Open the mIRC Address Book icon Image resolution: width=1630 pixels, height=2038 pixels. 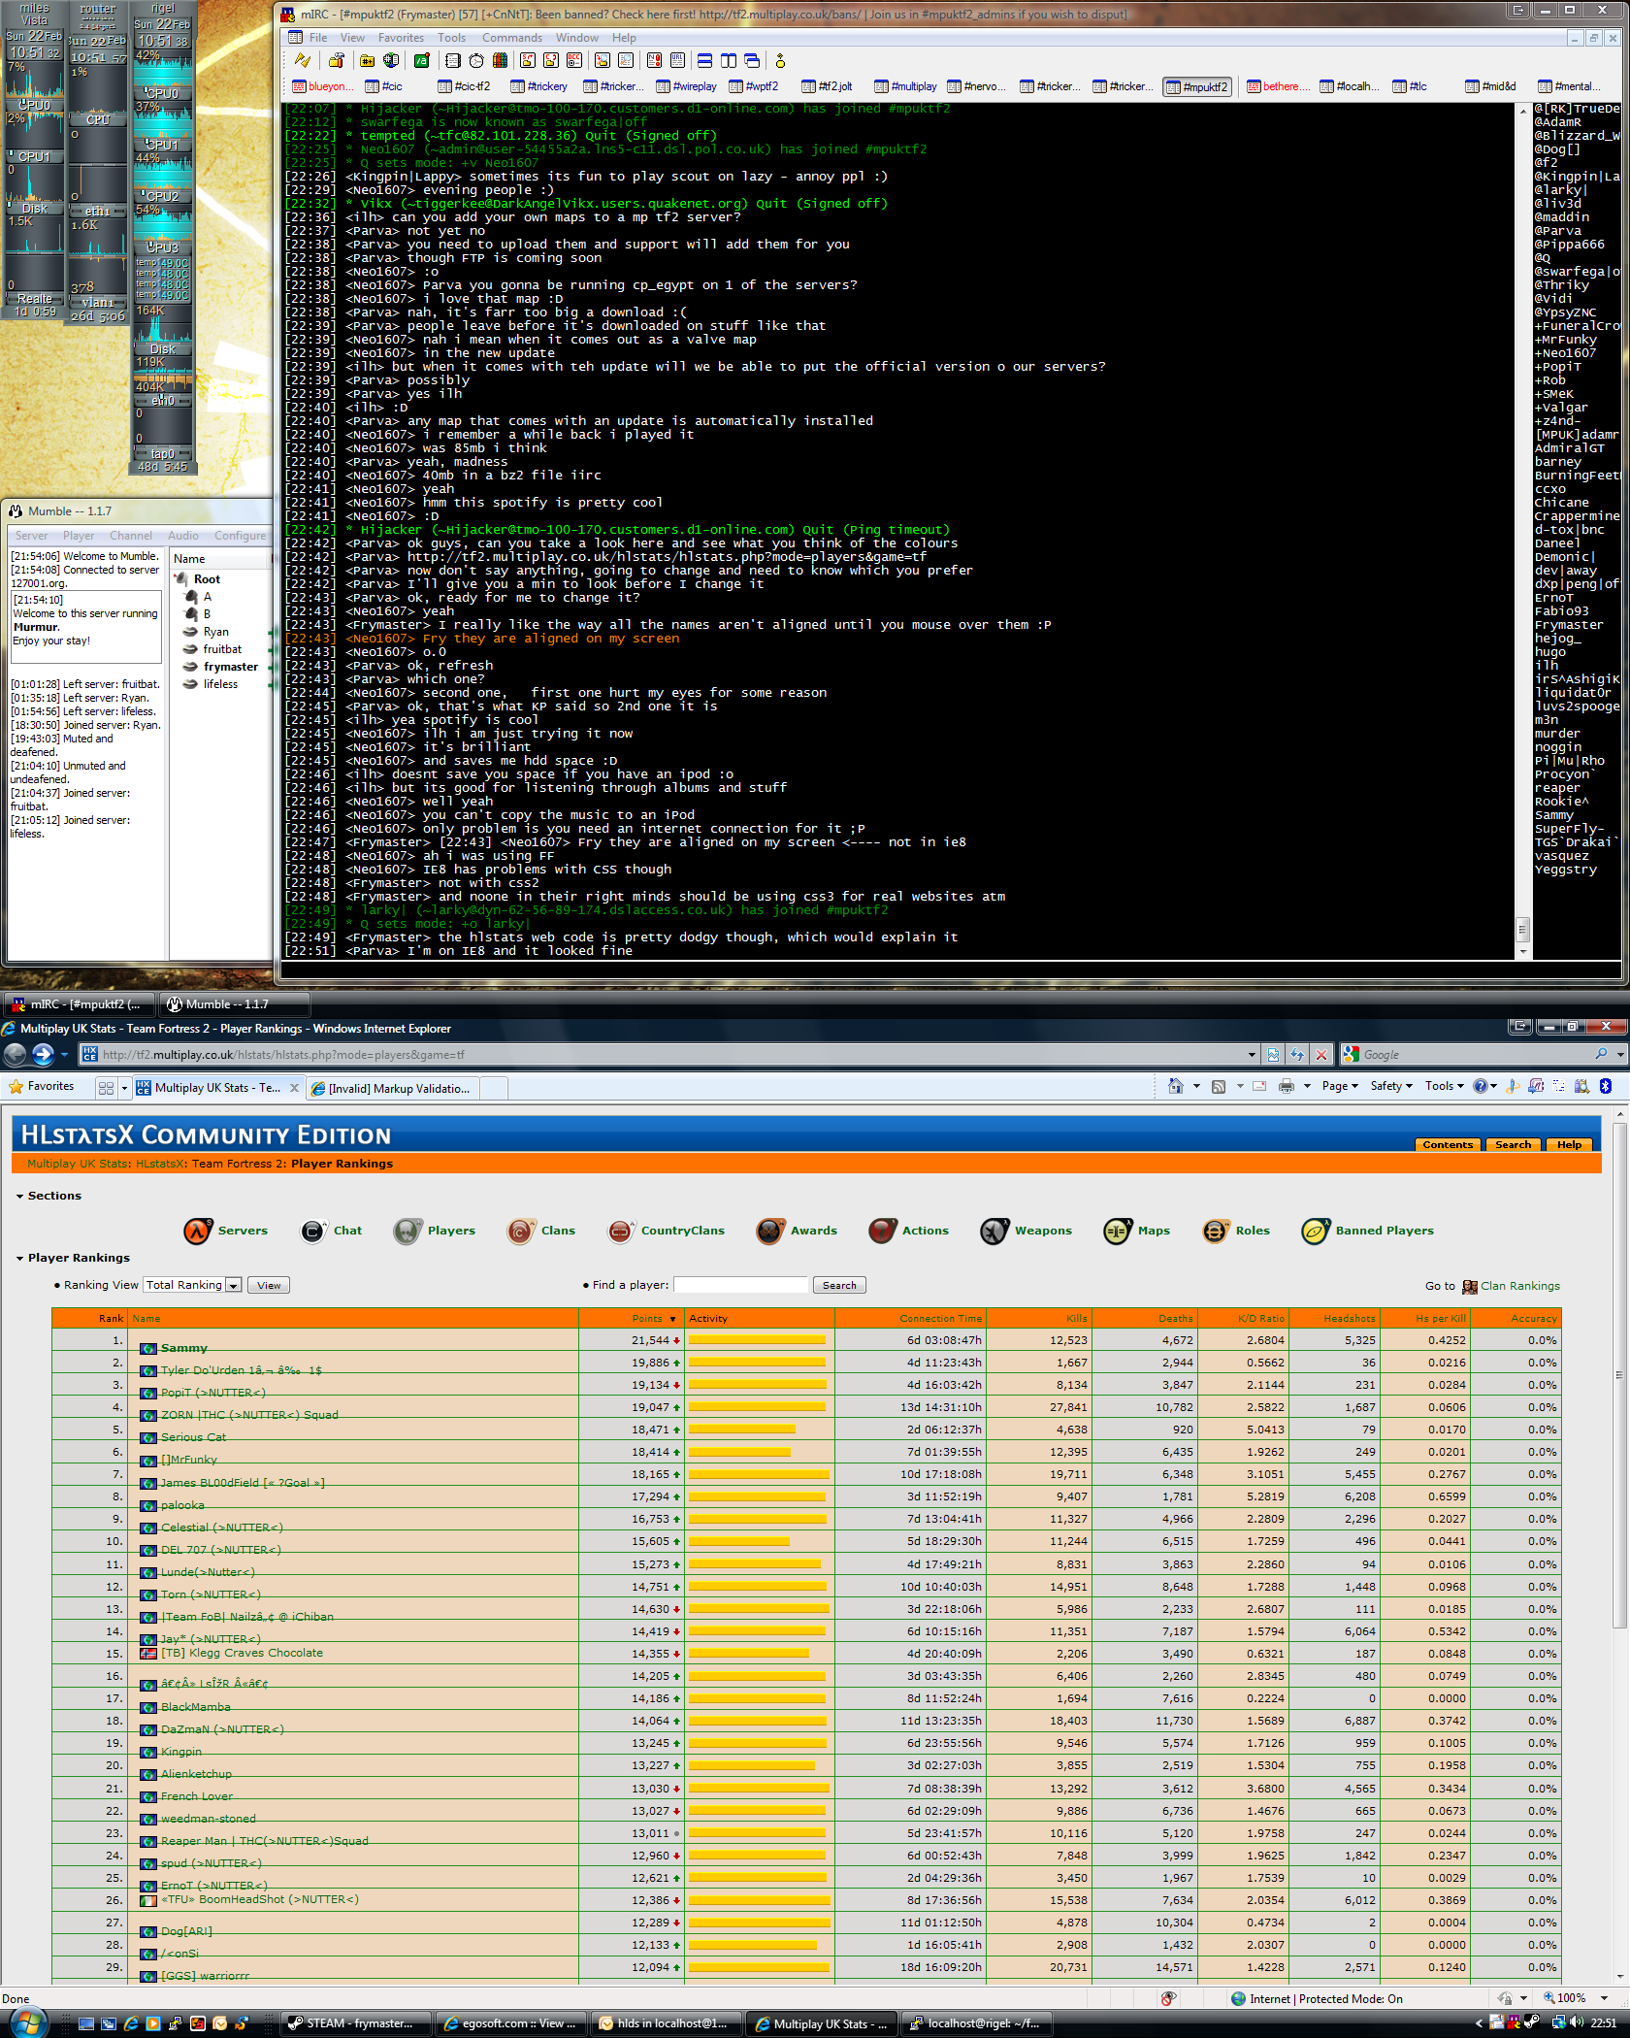pos(453,60)
